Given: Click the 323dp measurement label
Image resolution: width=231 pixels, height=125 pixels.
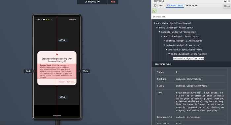Looking at the screenshot, I should pos(63,97).
